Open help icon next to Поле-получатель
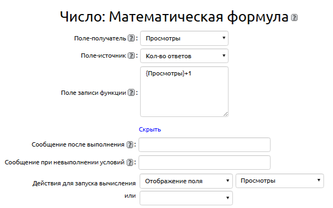The image size is (333, 208). point(131,38)
